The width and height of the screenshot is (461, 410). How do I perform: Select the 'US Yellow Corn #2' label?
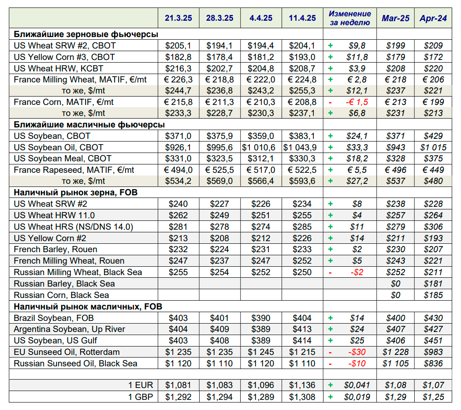tap(50, 238)
